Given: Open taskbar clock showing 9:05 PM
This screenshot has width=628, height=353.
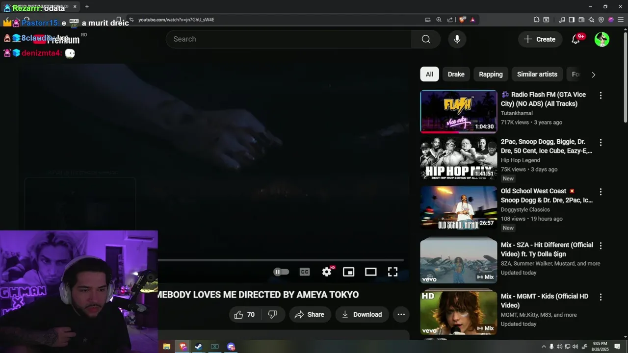Looking at the screenshot, I should coord(601,347).
